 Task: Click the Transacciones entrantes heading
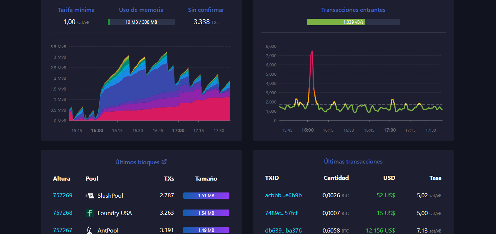[x=353, y=10]
